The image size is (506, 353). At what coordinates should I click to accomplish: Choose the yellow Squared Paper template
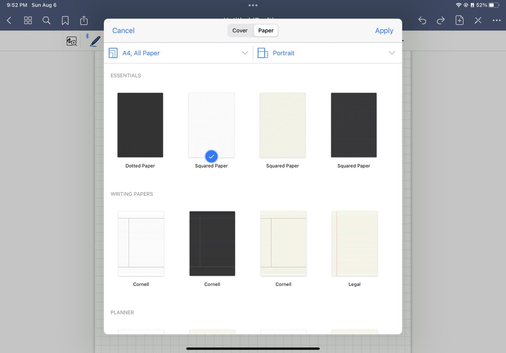point(283,125)
